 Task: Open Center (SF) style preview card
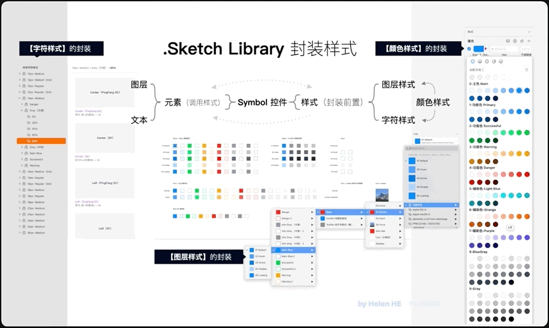(x=105, y=138)
